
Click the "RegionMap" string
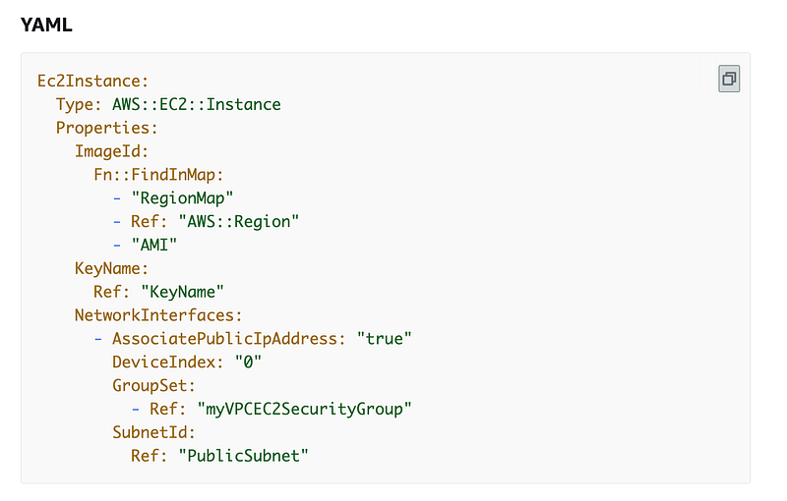[182, 198]
